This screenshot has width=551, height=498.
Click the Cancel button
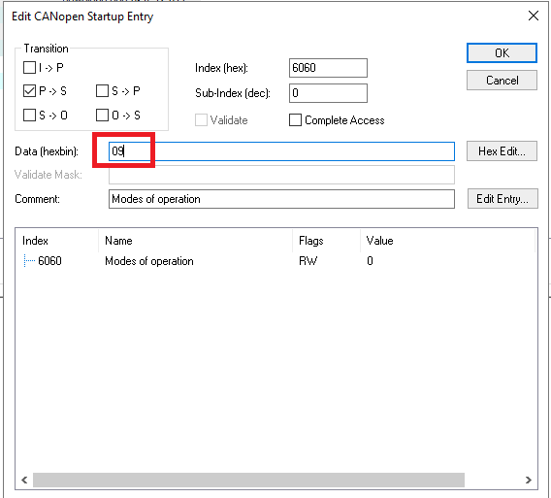point(502,81)
